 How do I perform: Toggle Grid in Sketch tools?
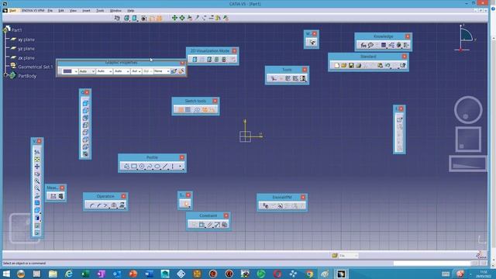coord(181,109)
